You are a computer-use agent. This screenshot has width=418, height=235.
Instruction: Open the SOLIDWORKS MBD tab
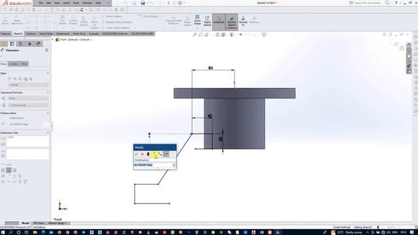[142, 34]
